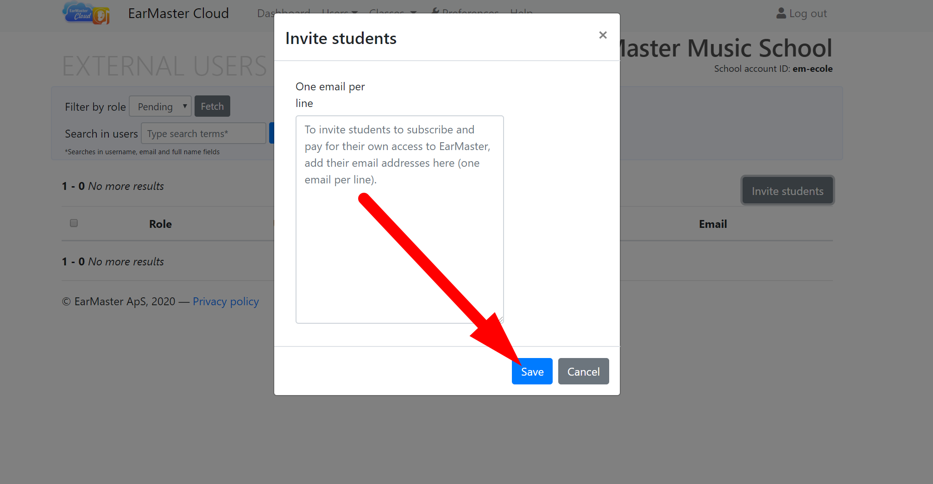The height and width of the screenshot is (484, 933).
Task: Focus the Search in users field
Action: (203, 133)
